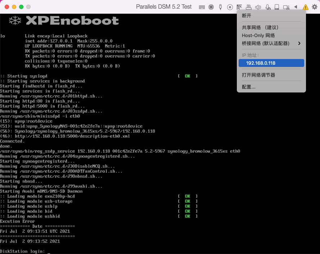Click the XPEnoboot snowflake logo
320x254 pixels.
[15, 21]
